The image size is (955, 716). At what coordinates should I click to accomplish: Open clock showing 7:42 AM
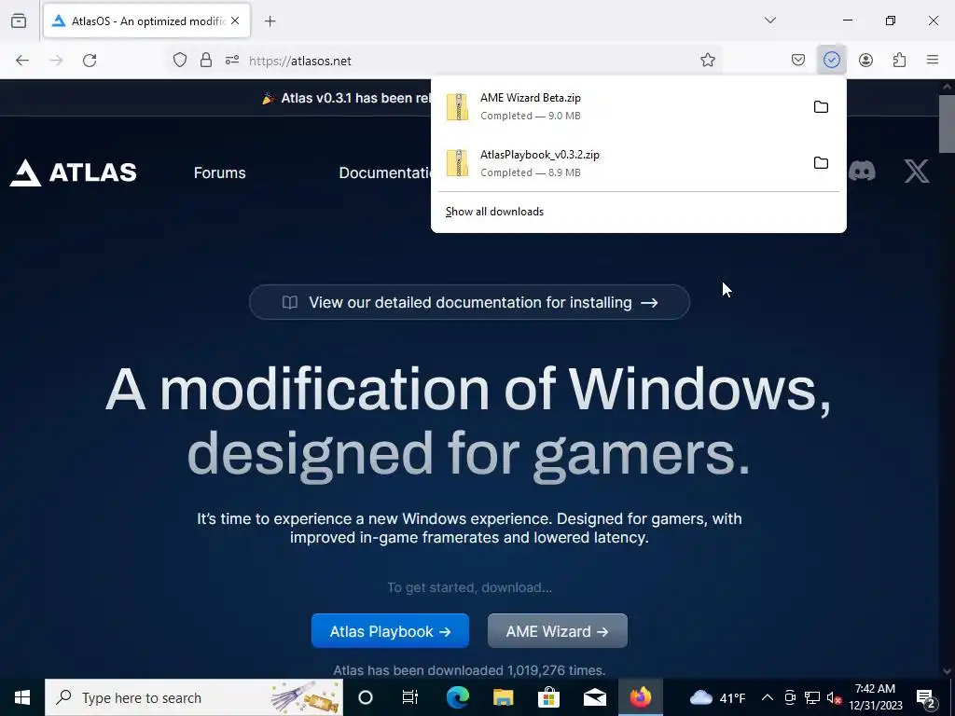click(x=876, y=697)
